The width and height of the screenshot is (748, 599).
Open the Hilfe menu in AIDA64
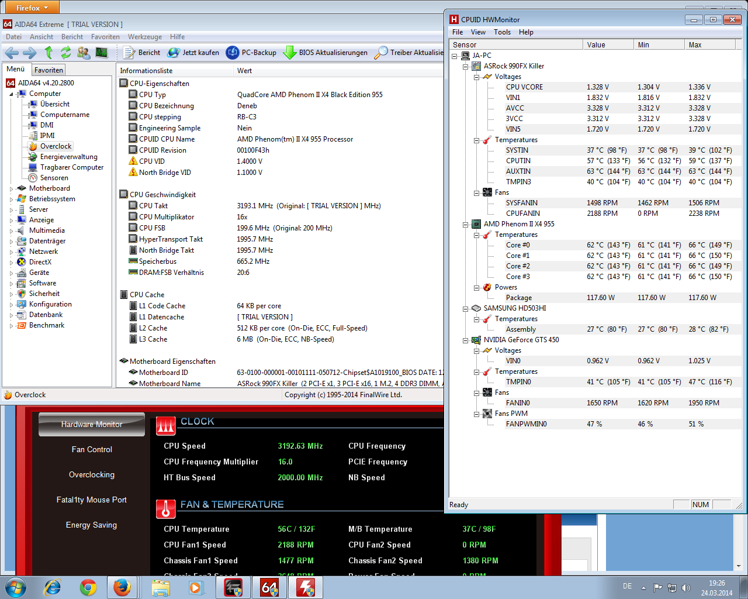click(177, 37)
